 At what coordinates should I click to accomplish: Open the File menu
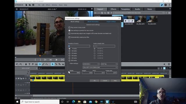[39, 5]
